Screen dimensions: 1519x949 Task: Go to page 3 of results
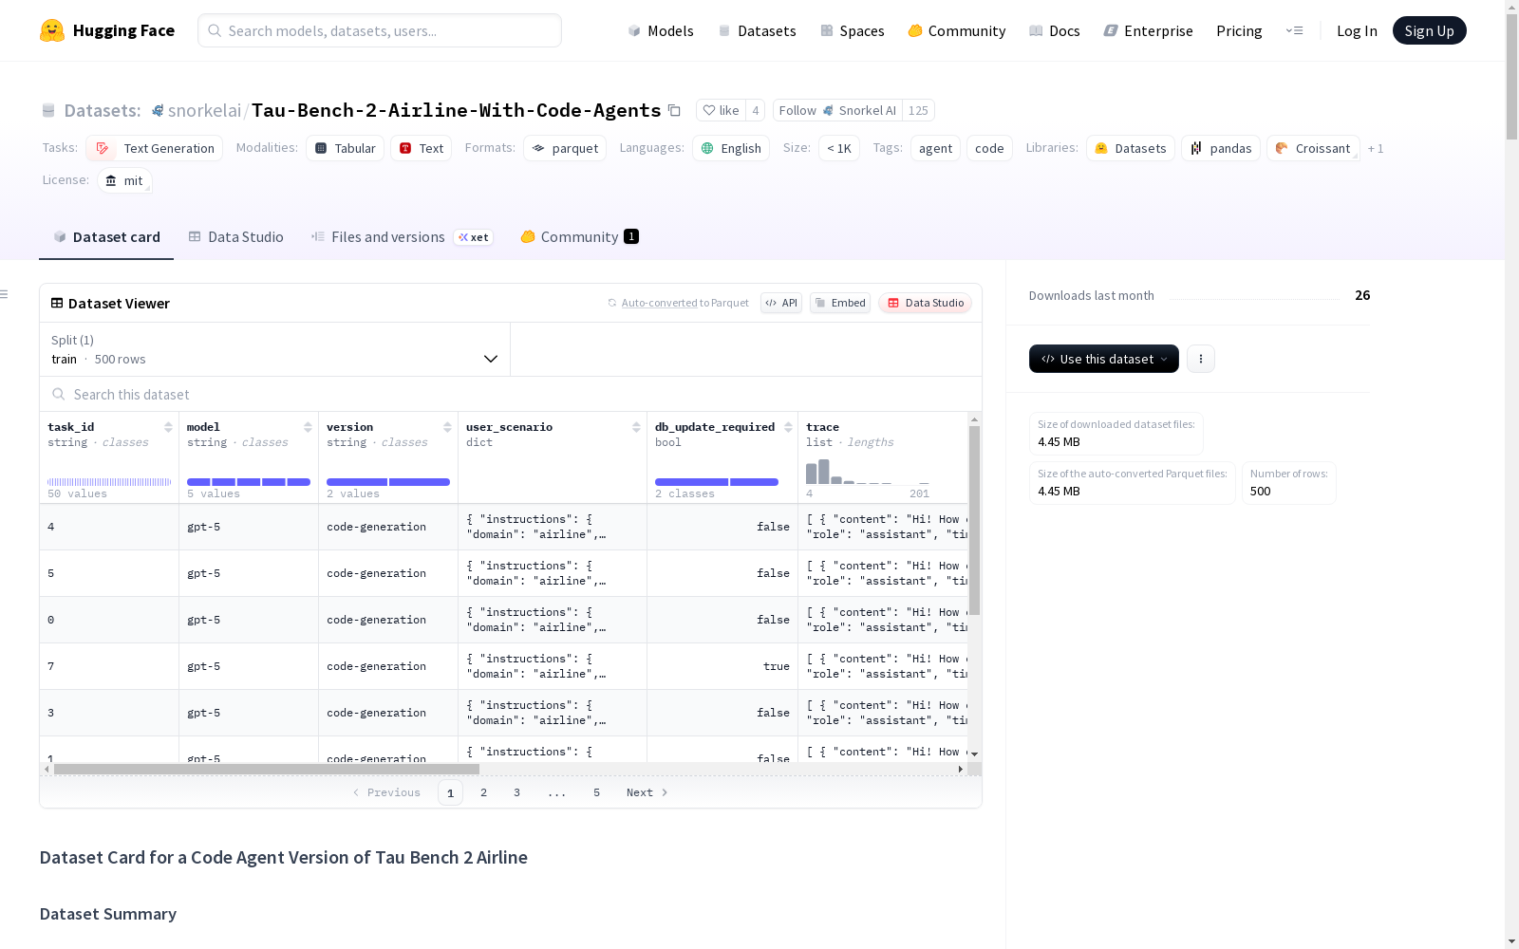pos(517,792)
